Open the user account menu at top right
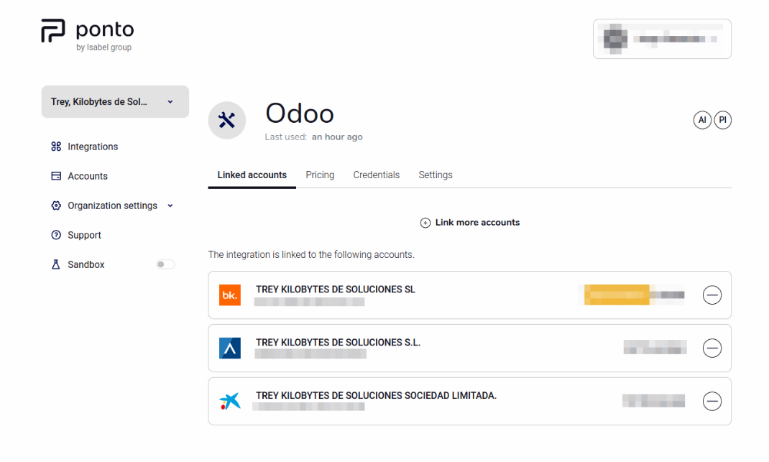The image size is (769, 462). pyautogui.click(x=661, y=38)
